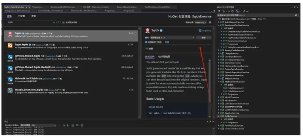Select the TimeCrontabExercise project
Screen dimensions: 303x137
(234, 129)
